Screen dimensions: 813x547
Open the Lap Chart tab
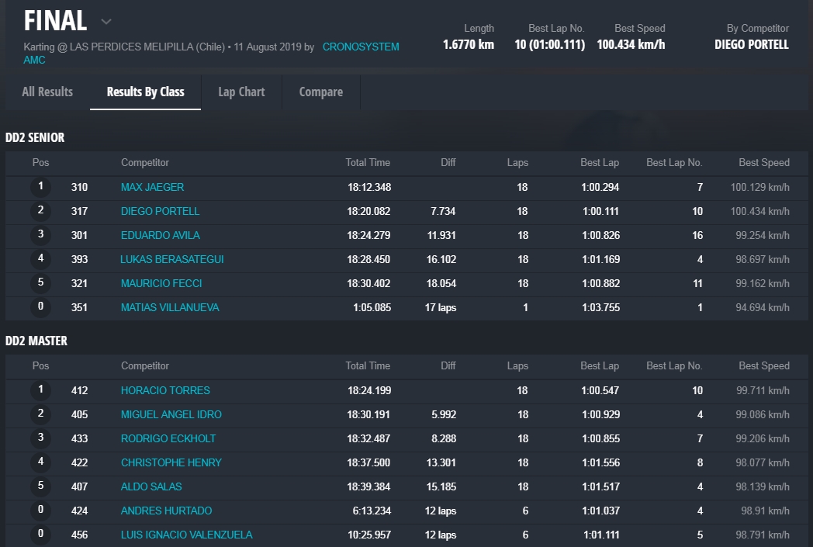[241, 92]
